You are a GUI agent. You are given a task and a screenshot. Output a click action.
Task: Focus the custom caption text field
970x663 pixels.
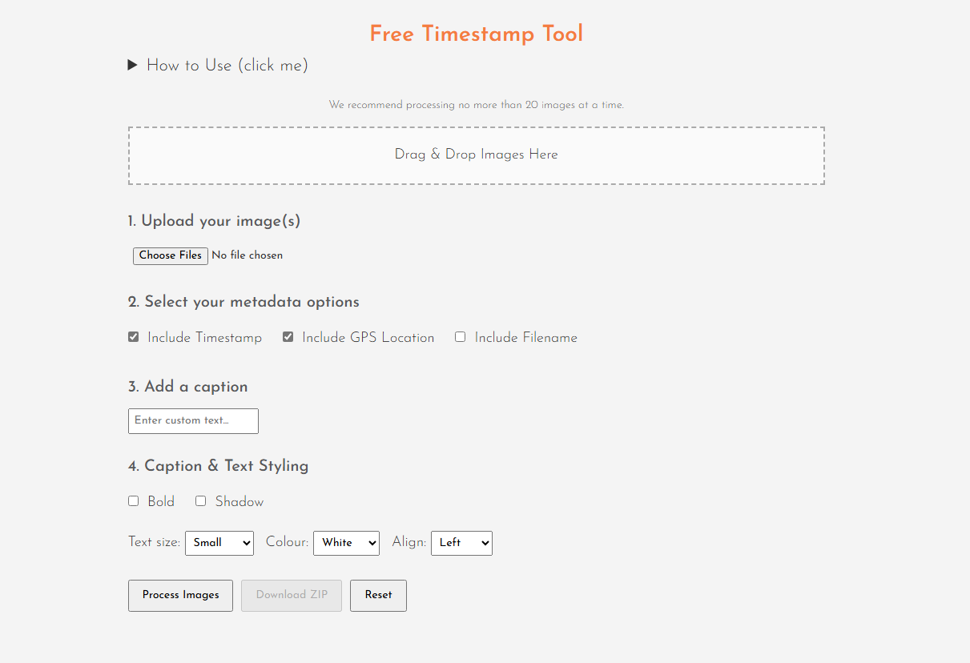click(x=193, y=421)
